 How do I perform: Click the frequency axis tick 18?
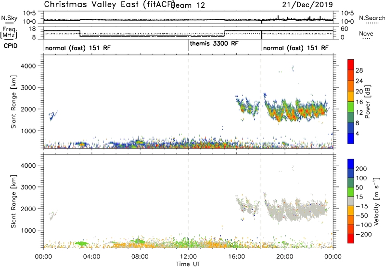tap(32, 29)
